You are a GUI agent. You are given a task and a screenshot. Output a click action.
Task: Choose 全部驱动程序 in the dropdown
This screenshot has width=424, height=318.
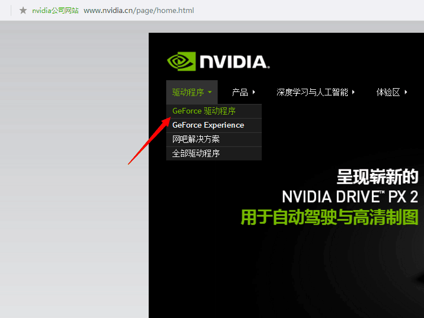click(x=214, y=153)
